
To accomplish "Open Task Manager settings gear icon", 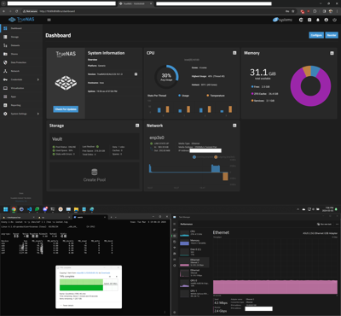I will coord(175,312).
